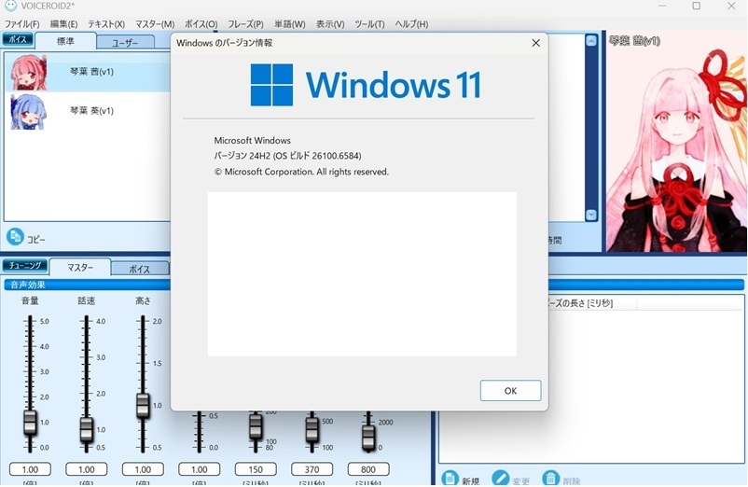Click the VOICEROID2 smiley app icon
The height and width of the screenshot is (487, 748).
tap(10, 6)
